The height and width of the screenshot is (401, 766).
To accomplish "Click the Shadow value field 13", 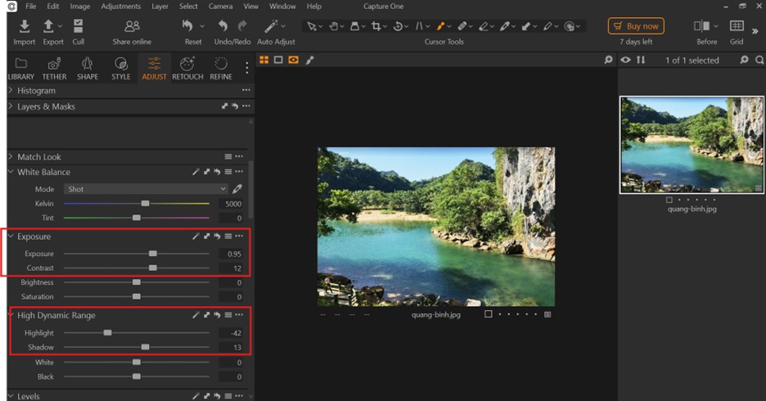I will [232, 347].
